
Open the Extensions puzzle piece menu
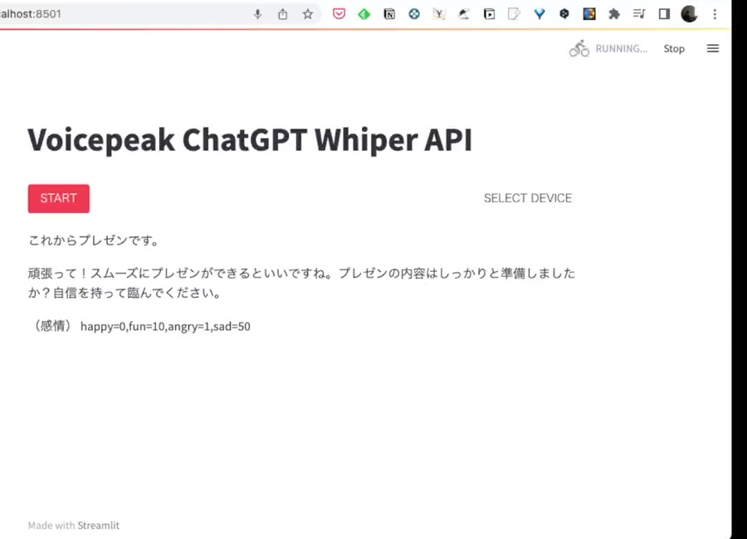click(614, 14)
